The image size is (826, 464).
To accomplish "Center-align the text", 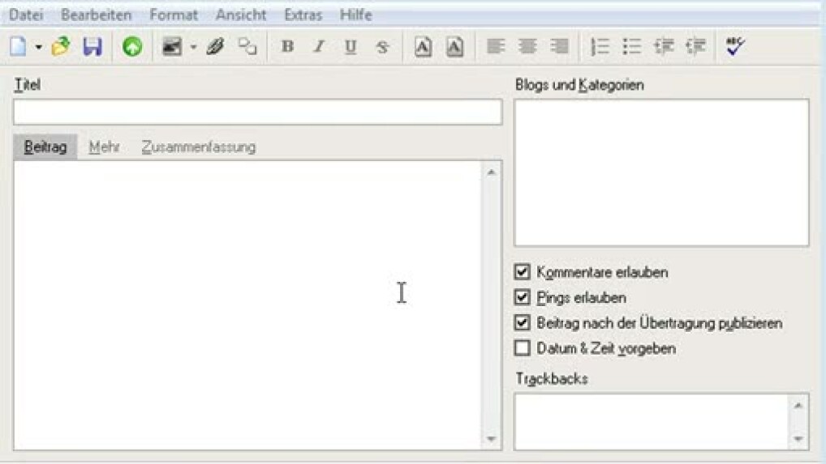I will tap(528, 47).
